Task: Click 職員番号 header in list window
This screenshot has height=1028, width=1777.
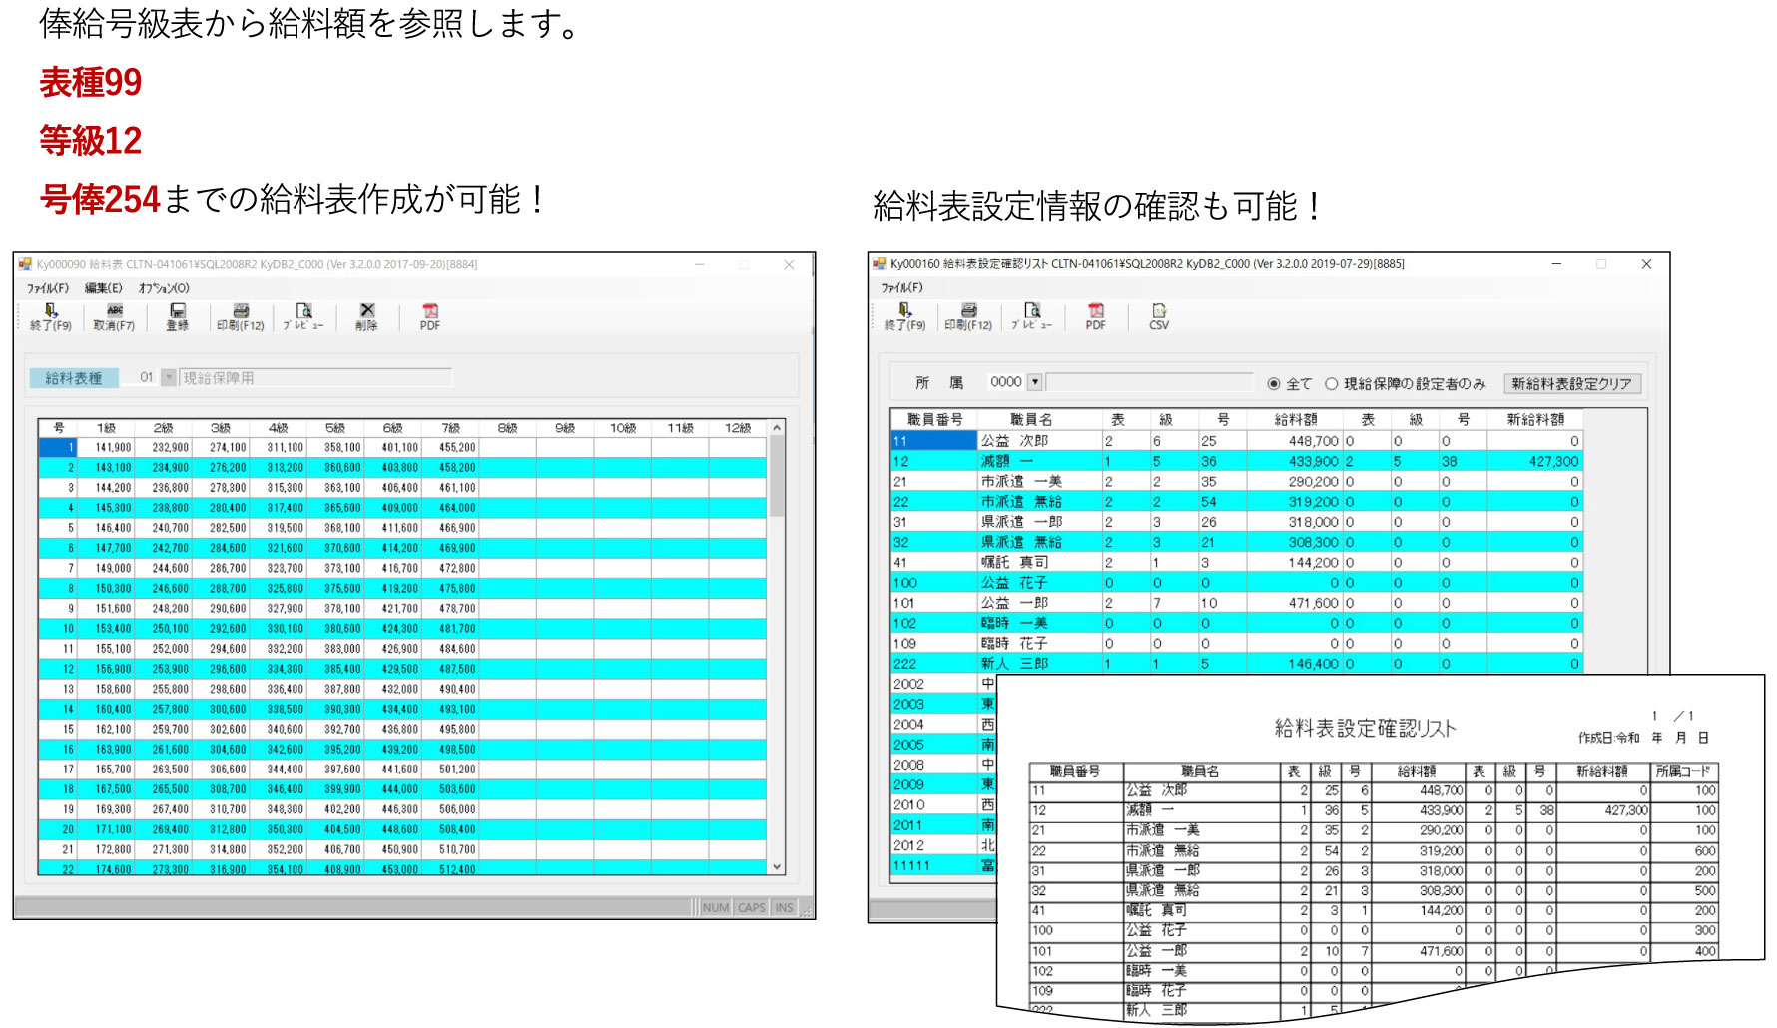Action: click(x=934, y=420)
